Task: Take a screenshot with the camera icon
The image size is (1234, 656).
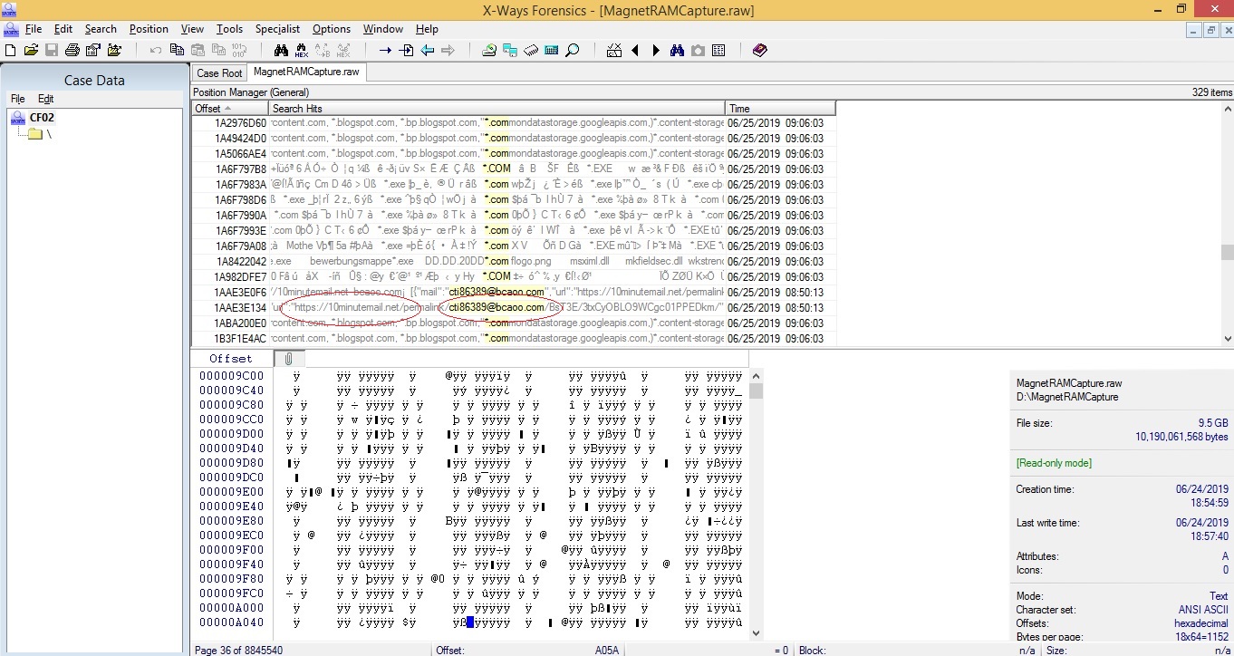Action: [x=697, y=50]
